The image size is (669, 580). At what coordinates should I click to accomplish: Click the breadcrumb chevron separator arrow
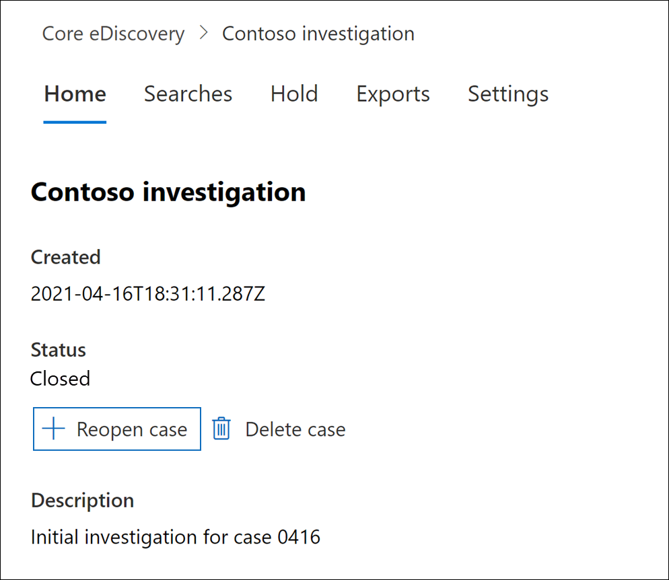point(204,34)
